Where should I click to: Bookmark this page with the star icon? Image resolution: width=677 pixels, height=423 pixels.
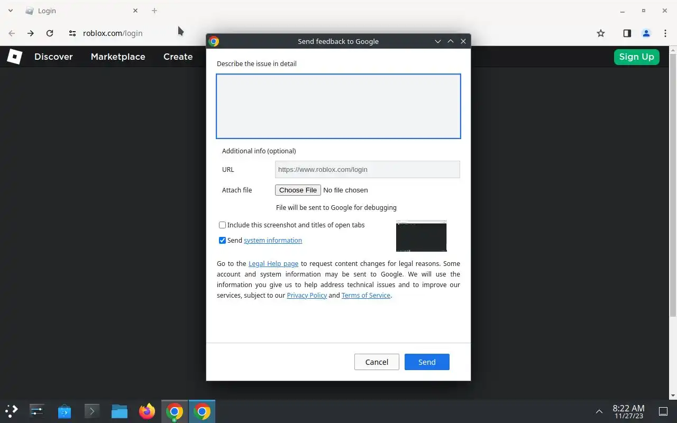tap(601, 33)
